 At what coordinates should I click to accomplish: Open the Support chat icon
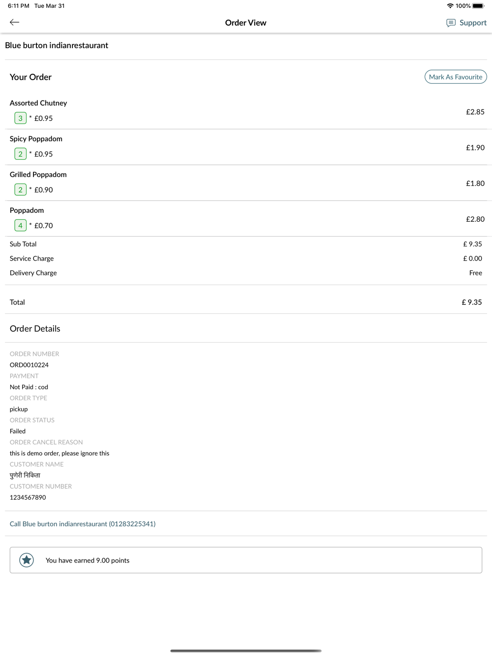point(451,23)
